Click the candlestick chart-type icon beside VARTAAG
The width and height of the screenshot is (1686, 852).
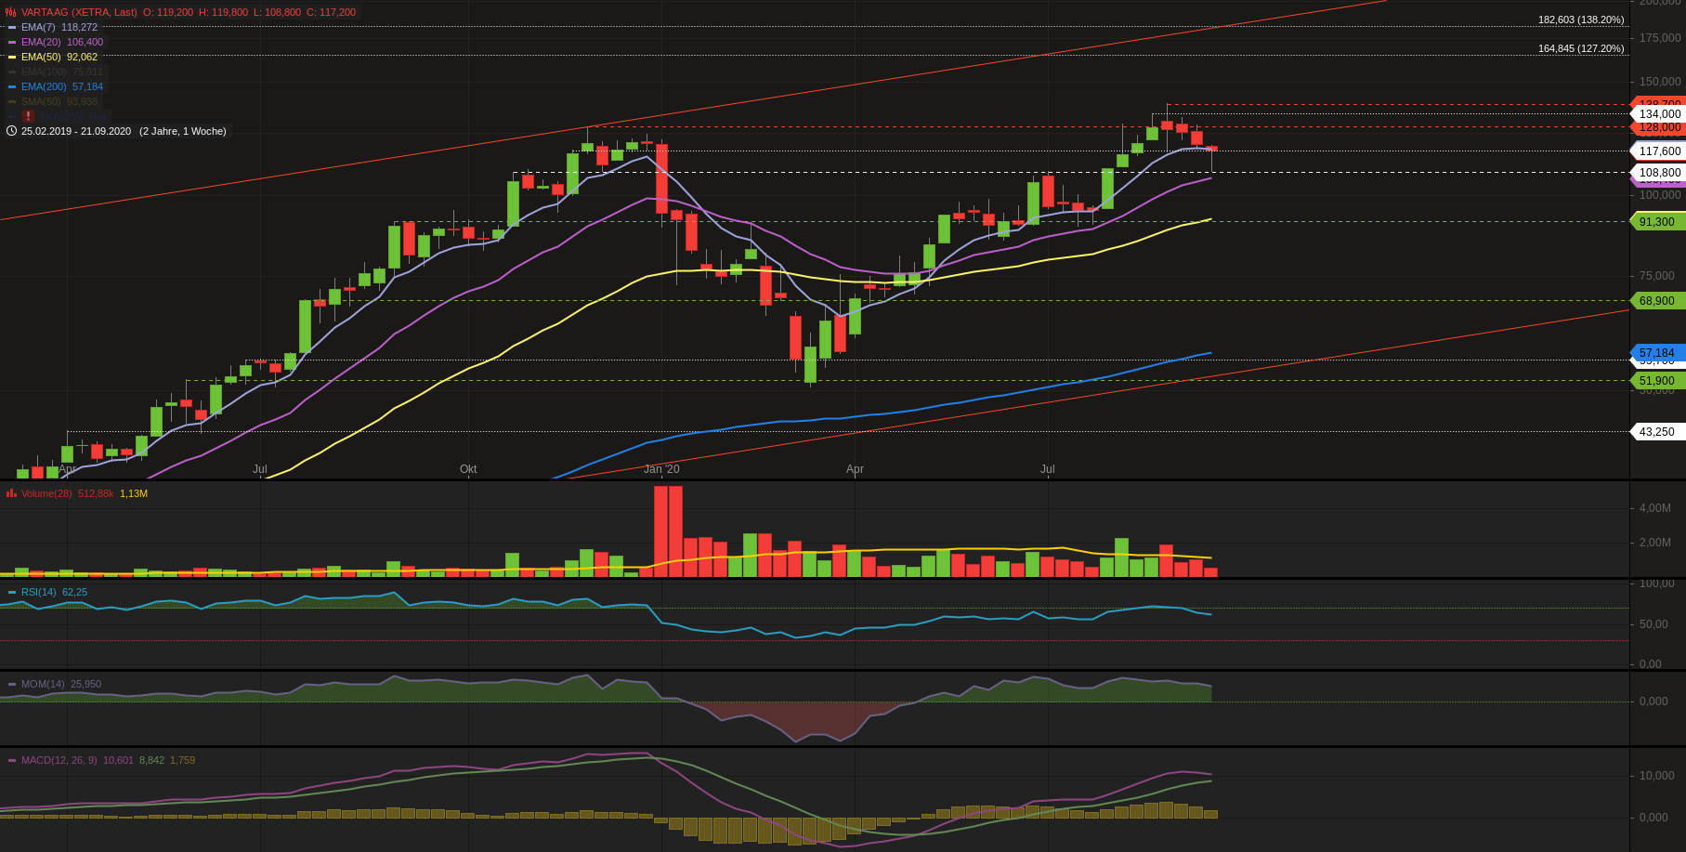click(11, 12)
